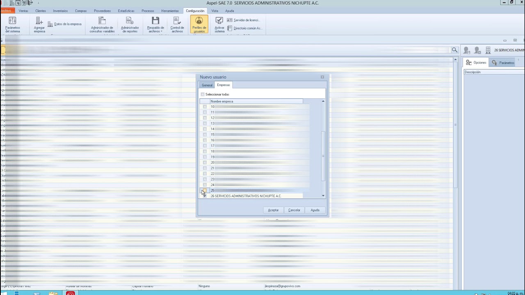Screen dimensions: 525x295
Task: Open Datos de la empresa
Action: click(65, 24)
